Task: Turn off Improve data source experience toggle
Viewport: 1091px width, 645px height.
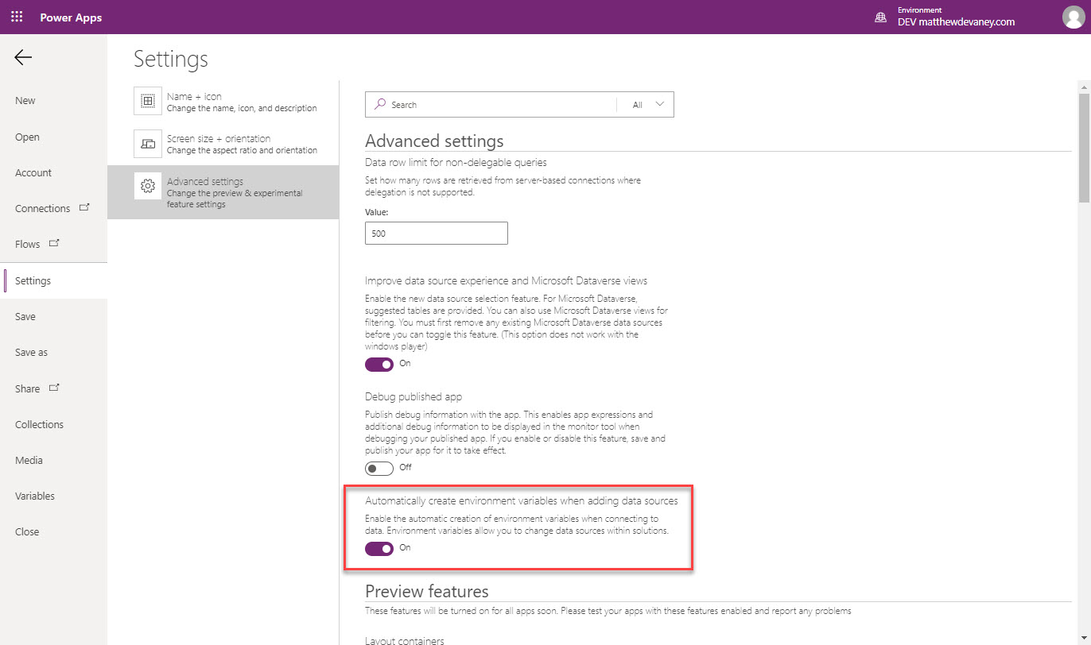Action: pyautogui.click(x=379, y=364)
